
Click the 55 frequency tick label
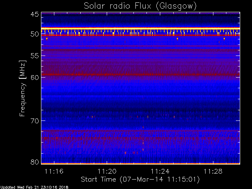coord(35,56)
